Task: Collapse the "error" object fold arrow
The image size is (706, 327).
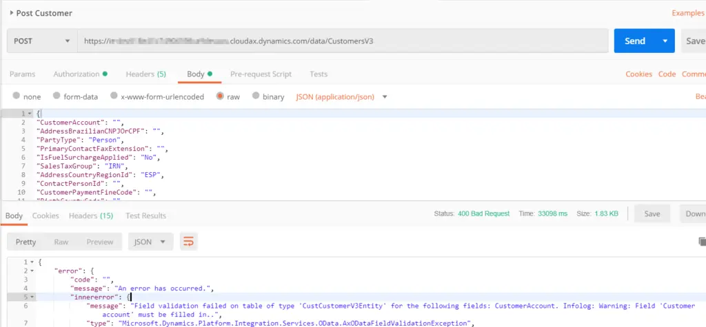Action: click(32, 271)
